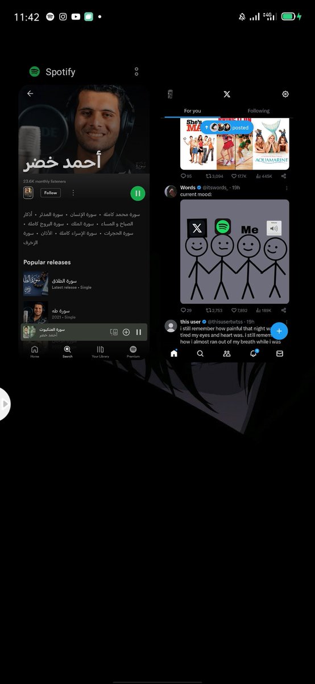Tap the floating sidebar handle on screen edge
The width and height of the screenshot is (315, 684).
click(4, 404)
